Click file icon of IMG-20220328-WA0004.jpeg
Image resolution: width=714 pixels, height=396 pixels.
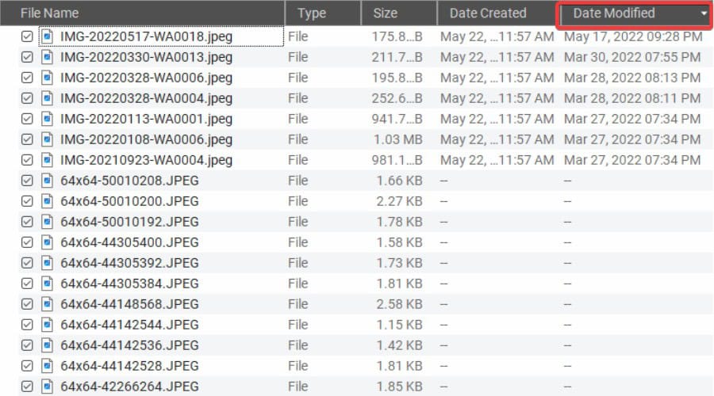(47, 98)
